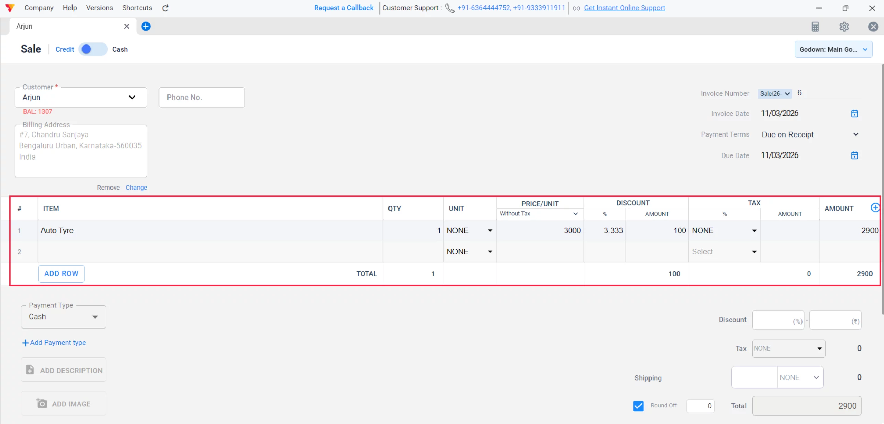The image size is (884, 424).
Task: Open Due Date calendar picker
Action: pyautogui.click(x=854, y=155)
